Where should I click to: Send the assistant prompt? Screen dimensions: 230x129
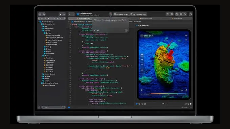pyautogui.click(x=126, y=30)
